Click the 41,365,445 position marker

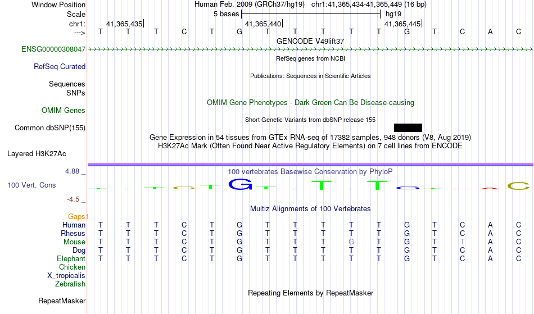402,24
